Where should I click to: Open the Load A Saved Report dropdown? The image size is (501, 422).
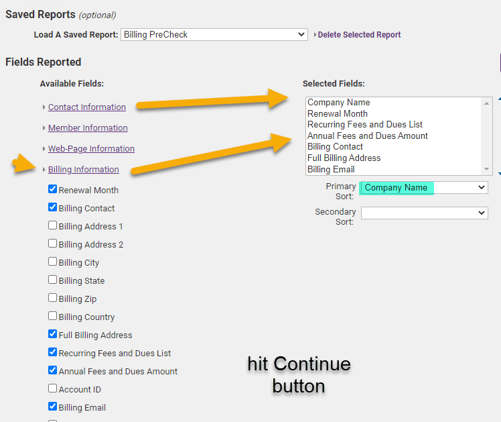(x=214, y=34)
